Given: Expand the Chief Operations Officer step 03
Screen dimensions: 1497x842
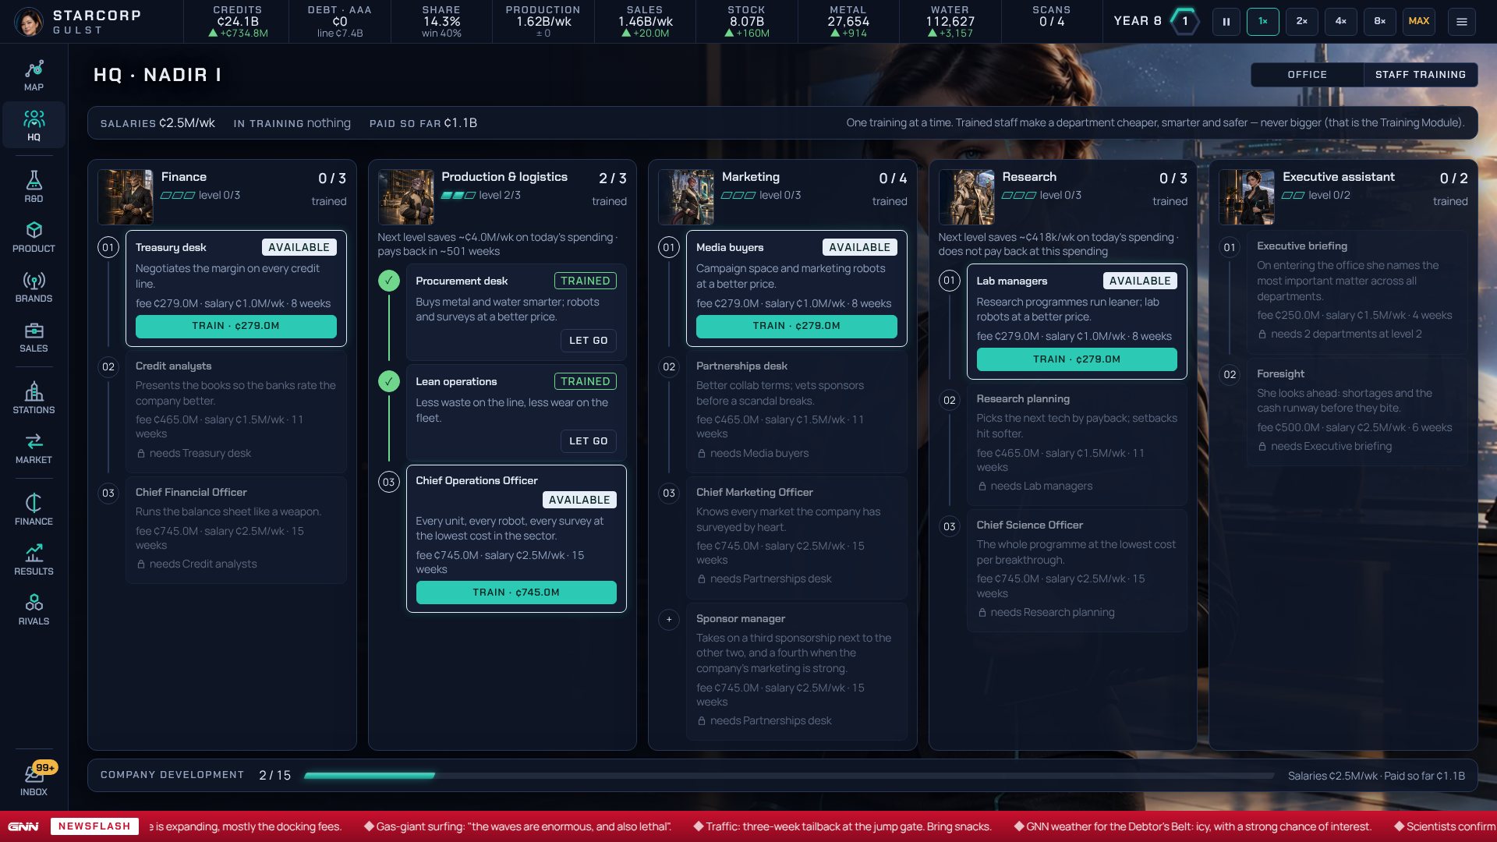Looking at the screenshot, I should (x=388, y=482).
